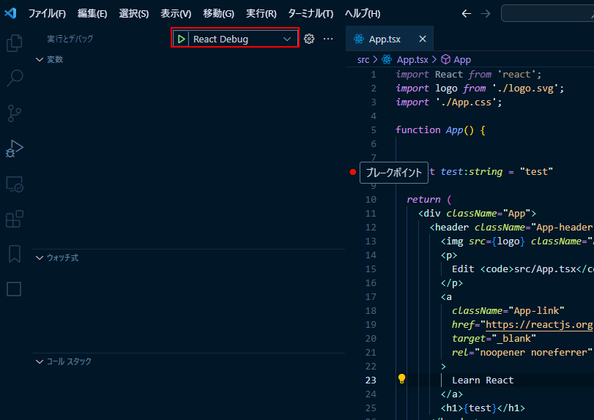Click './App.css' import string on line 3
This screenshot has width=594, height=420.
(466, 102)
